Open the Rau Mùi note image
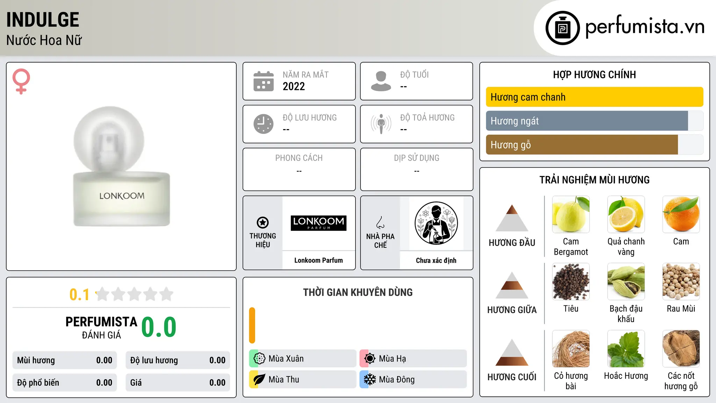The width and height of the screenshot is (716, 403). (681, 282)
